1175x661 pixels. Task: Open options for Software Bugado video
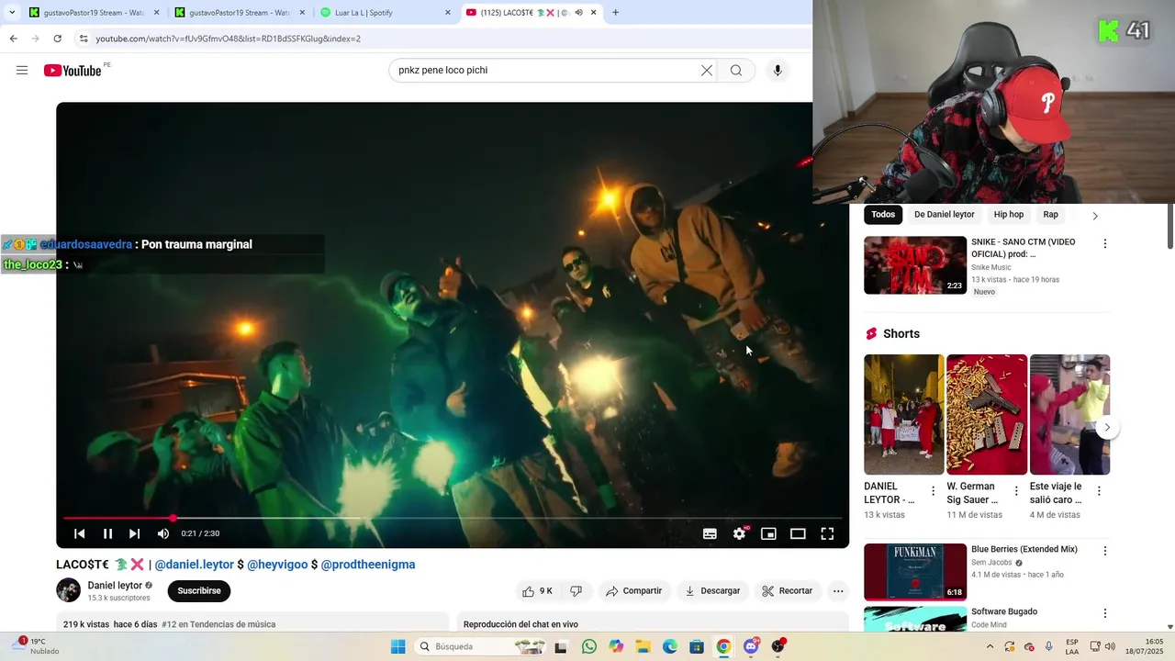point(1105,613)
